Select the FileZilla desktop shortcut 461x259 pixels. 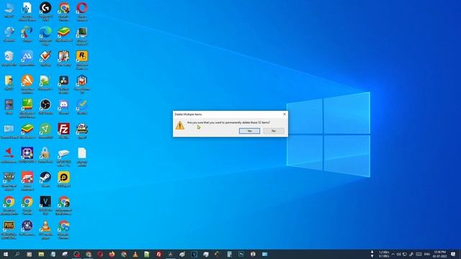[64, 131]
